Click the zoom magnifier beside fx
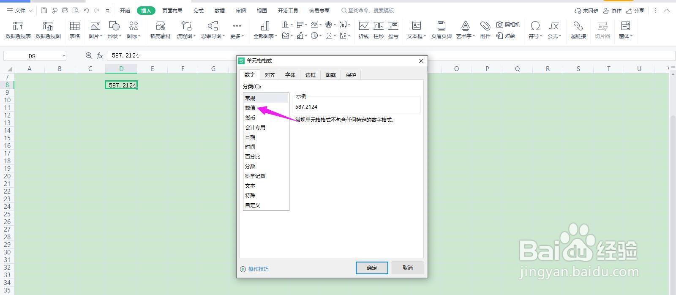 [89, 55]
